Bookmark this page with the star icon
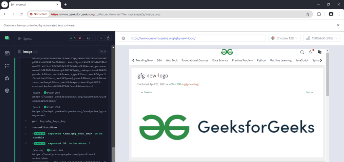 pyautogui.click(x=308, y=14)
